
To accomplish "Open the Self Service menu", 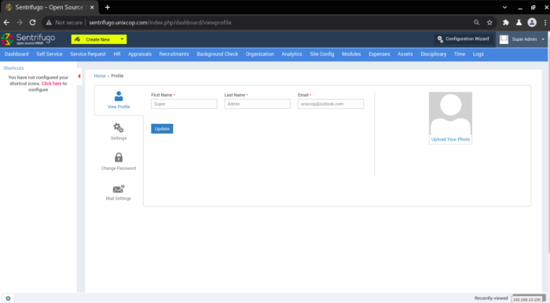I will (x=49, y=54).
